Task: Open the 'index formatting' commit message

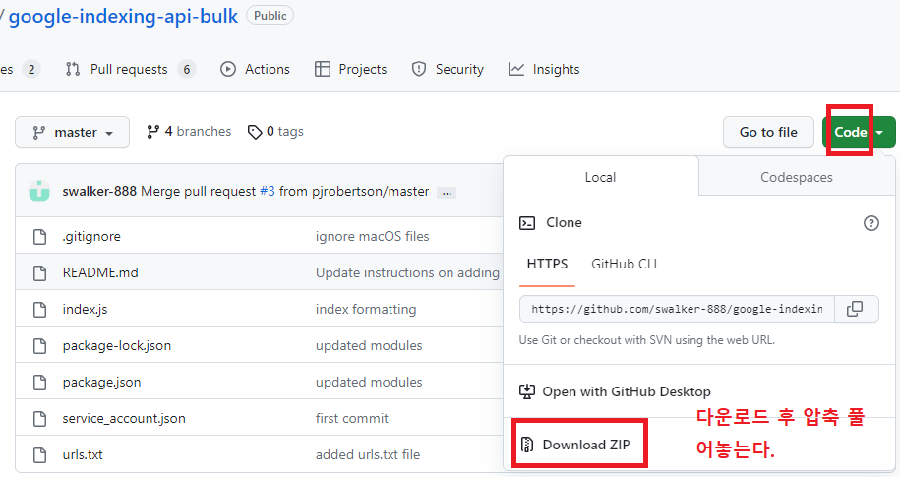Action: (366, 310)
